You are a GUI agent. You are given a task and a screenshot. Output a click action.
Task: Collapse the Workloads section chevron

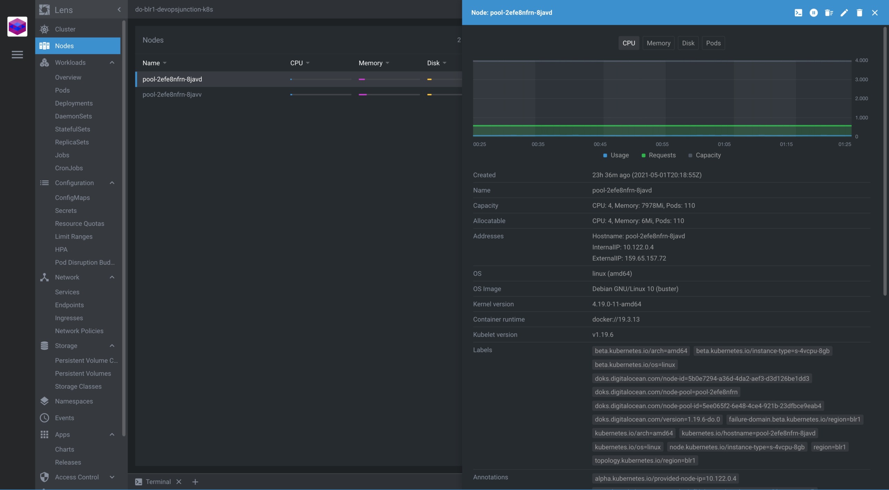112,62
